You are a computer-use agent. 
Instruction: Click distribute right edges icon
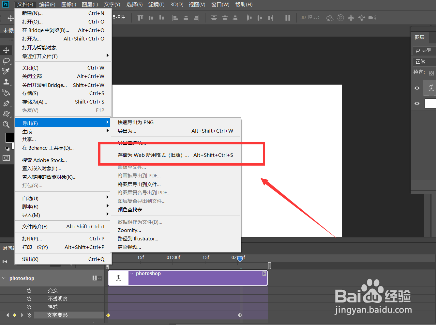click(270, 18)
